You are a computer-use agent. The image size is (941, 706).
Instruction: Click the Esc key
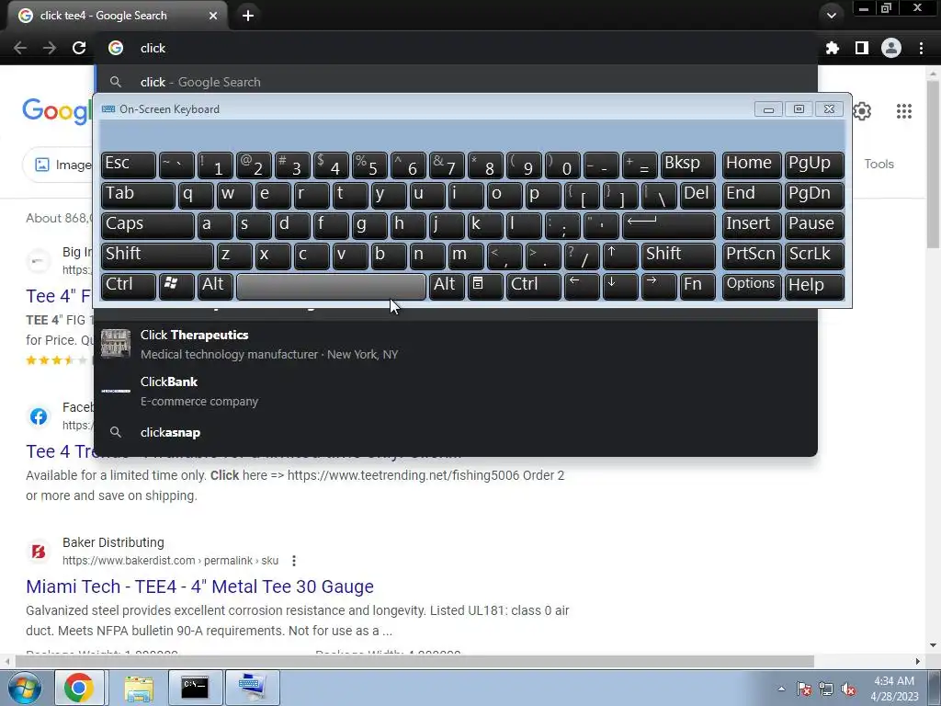[129, 165]
